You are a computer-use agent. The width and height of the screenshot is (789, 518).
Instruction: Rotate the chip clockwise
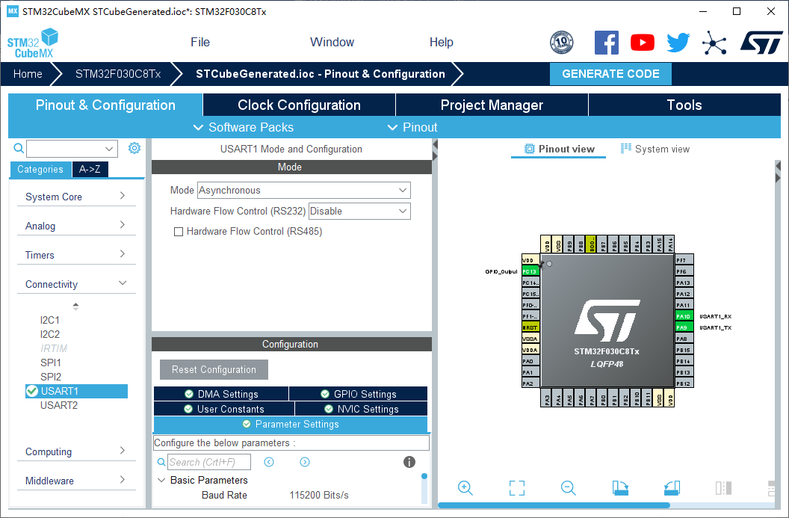[x=619, y=488]
